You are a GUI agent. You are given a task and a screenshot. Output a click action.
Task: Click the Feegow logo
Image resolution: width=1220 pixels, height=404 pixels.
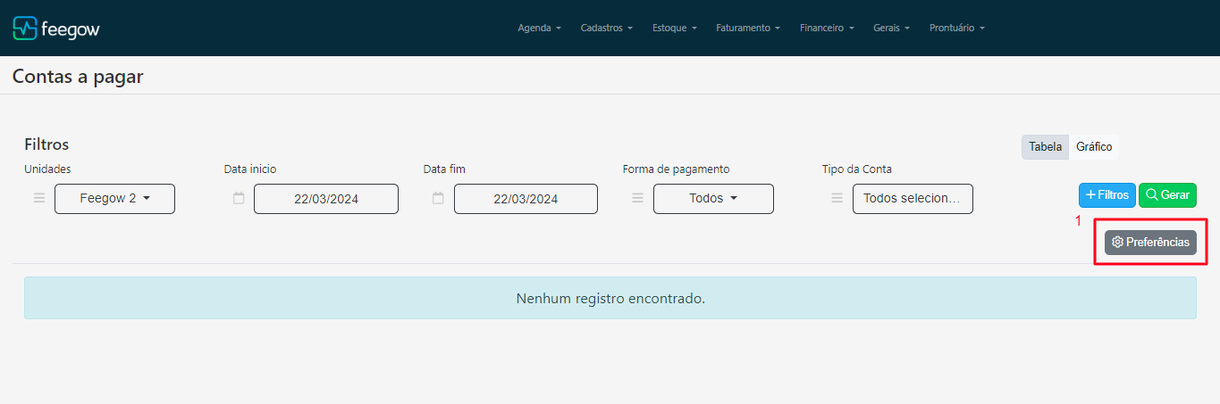click(x=56, y=29)
